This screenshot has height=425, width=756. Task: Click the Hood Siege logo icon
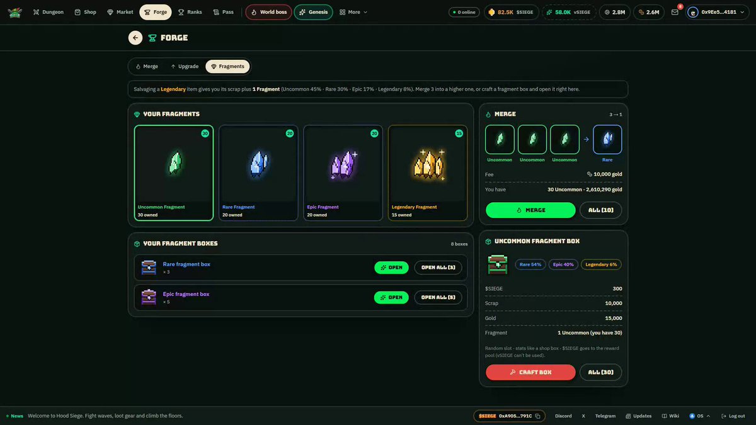(x=14, y=12)
